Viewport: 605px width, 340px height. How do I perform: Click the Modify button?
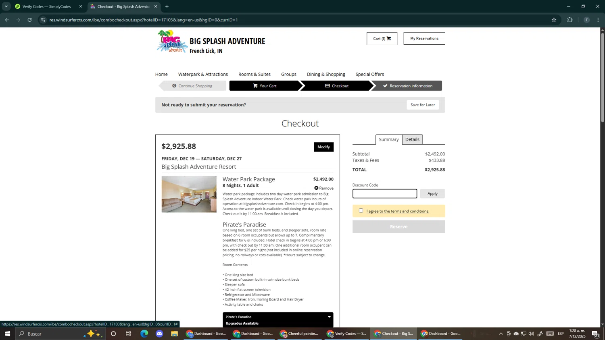click(323, 147)
